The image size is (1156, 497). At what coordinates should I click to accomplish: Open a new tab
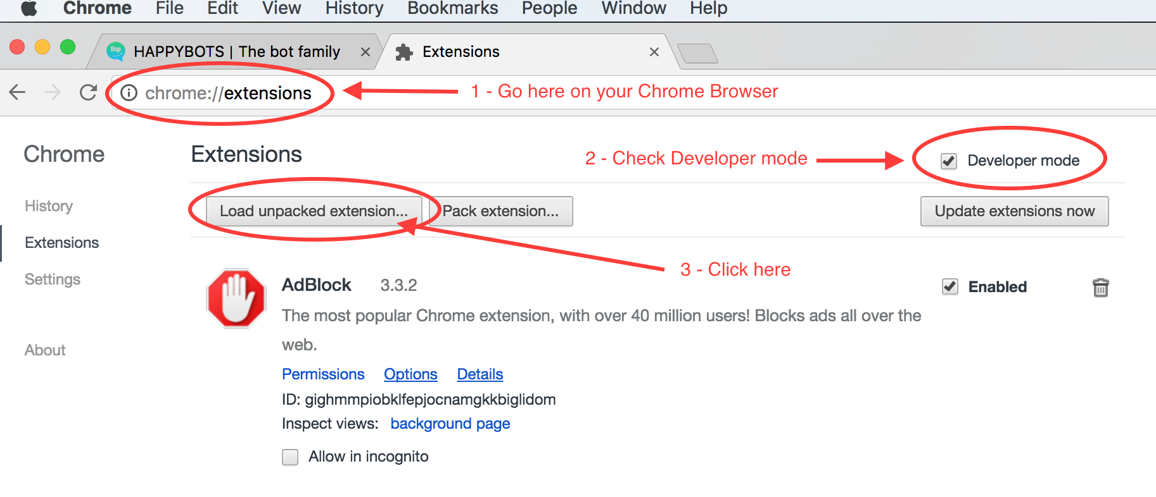coord(697,53)
